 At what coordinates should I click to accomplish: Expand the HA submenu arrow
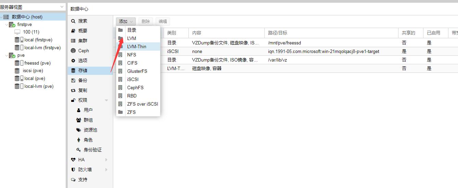tap(106, 160)
